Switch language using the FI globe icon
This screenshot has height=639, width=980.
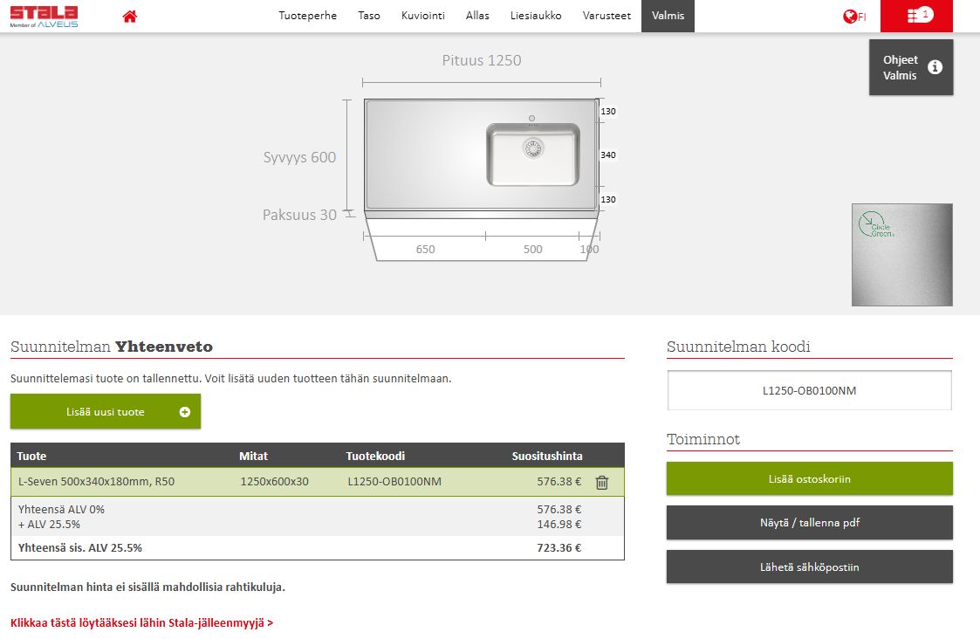click(853, 17)
